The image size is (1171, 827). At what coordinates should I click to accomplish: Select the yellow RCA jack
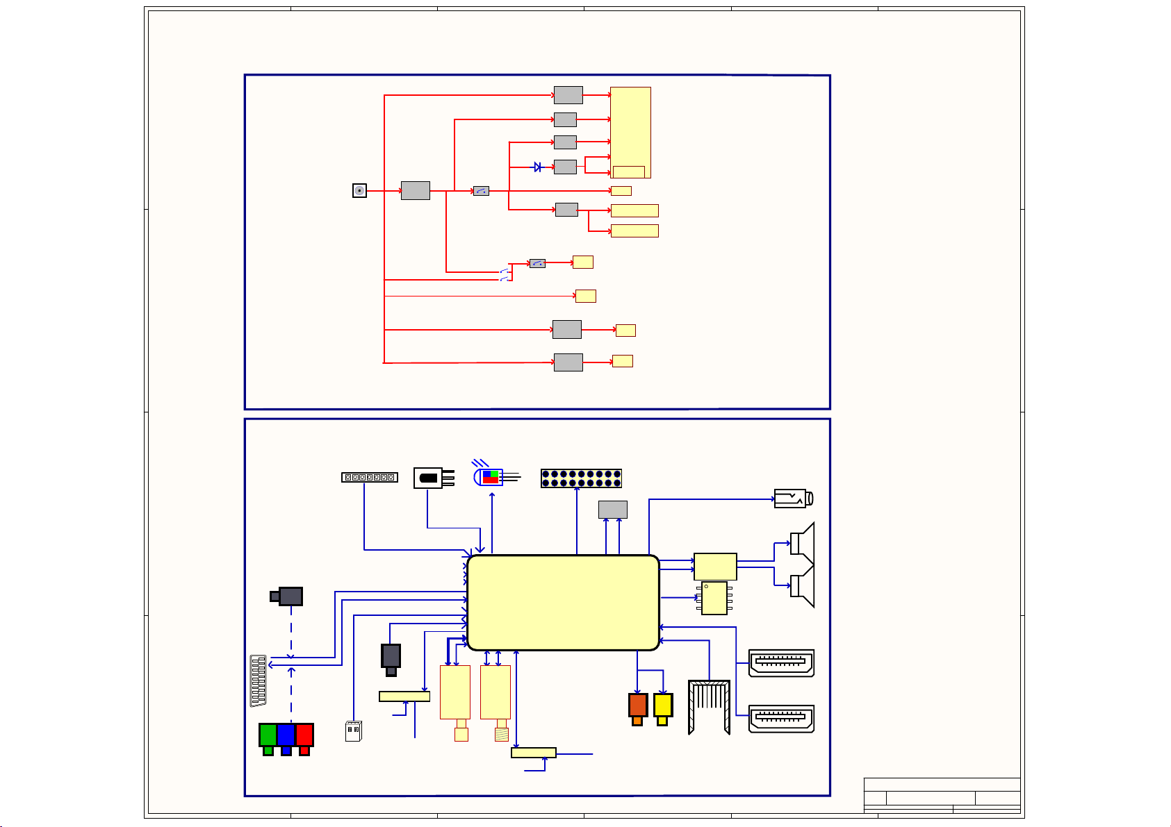(663, 709)
